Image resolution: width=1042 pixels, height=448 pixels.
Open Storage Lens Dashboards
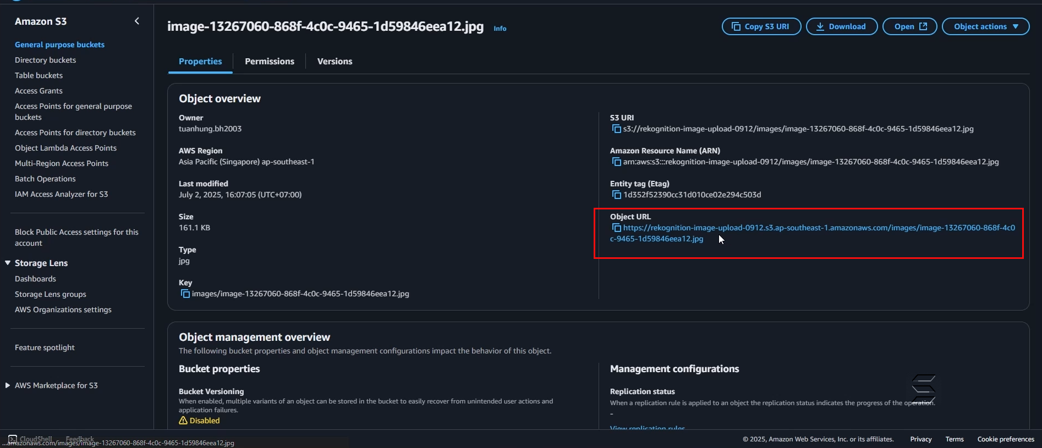click(35, 279)
